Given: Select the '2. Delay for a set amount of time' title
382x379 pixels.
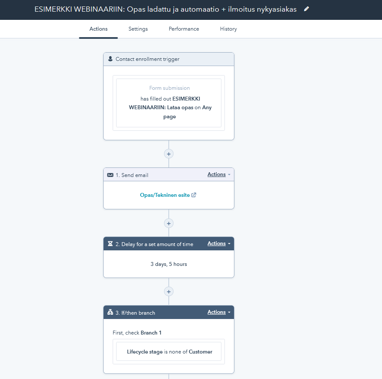Looking at the screenshot, I should (154, 244).
